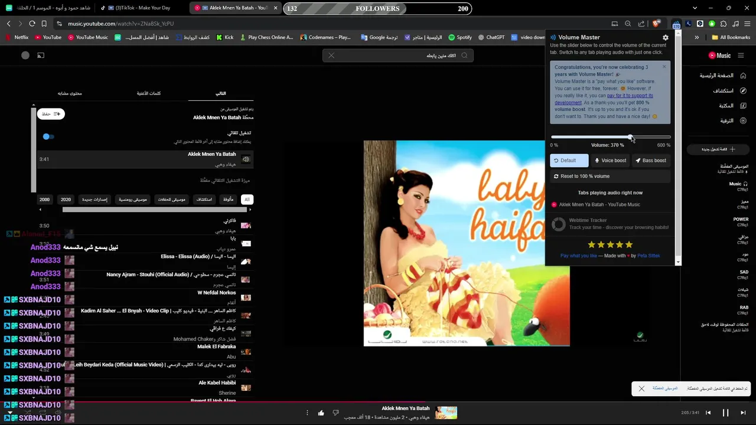This screenshot has height=425, width=756.
Task: Open the Brave Shields lion icon
Action: pyautogui.click(x=656, y=24)
